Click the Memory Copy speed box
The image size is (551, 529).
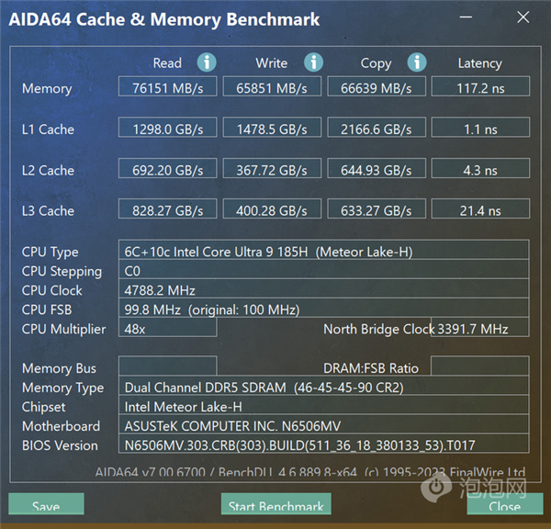pos(377,88)
